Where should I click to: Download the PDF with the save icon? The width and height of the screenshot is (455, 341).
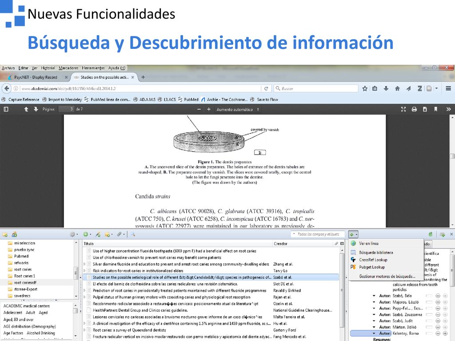(425, 109)
